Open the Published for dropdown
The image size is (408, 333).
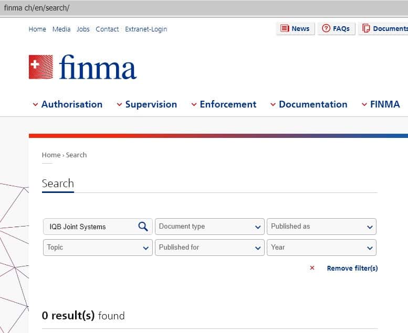click(x=210, y=248)
